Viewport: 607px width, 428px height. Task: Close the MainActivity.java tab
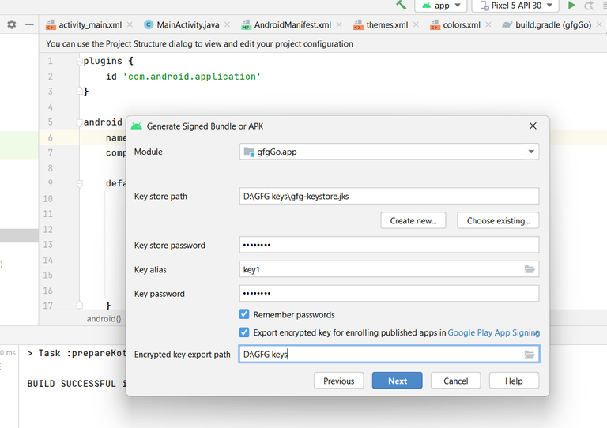click(229, 25)
